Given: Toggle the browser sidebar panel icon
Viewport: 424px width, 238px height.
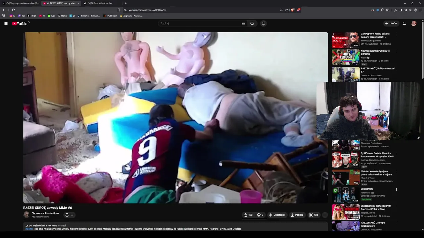Looking at the screenshot, I should [400, 10].
